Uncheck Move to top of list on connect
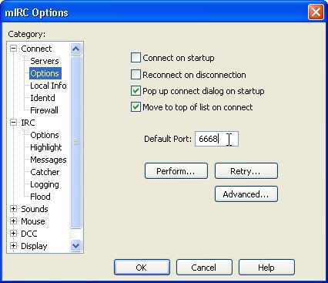The image size is (328, 283). coord(136,107)
